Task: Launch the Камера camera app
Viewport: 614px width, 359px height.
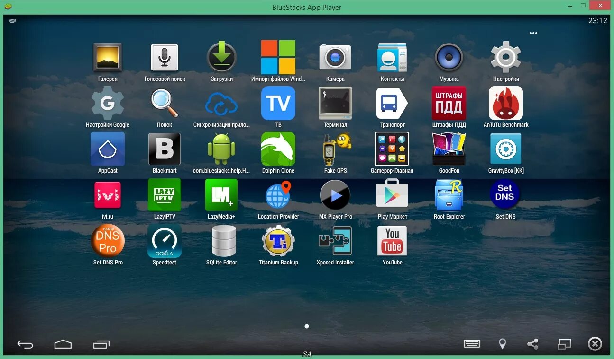Action: coord(335,58)
